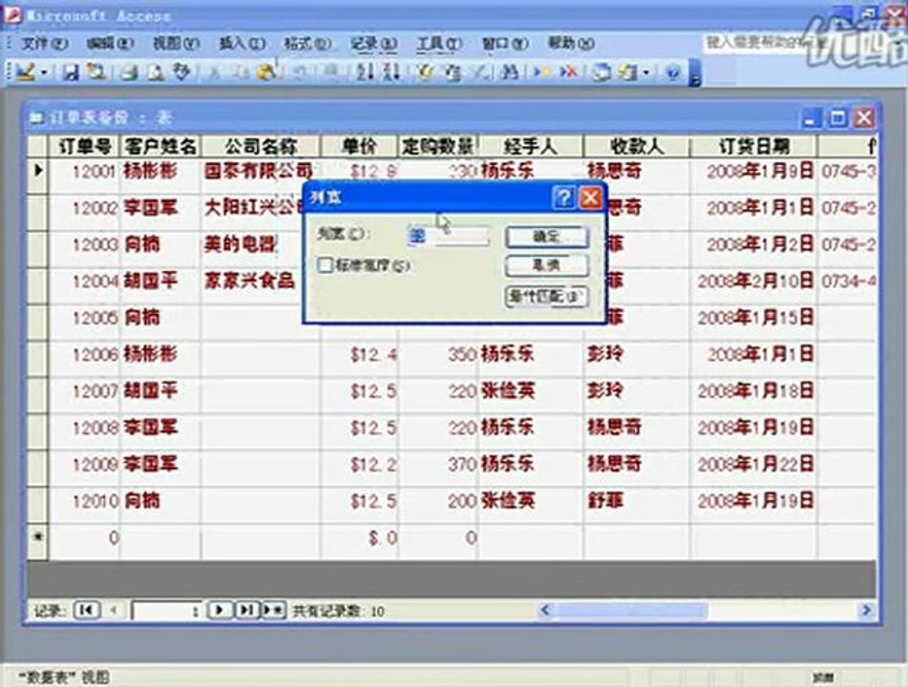Open the 工具(T) menu
The height and width of the screenshot is (687, 908).
(x=439, y=43)
